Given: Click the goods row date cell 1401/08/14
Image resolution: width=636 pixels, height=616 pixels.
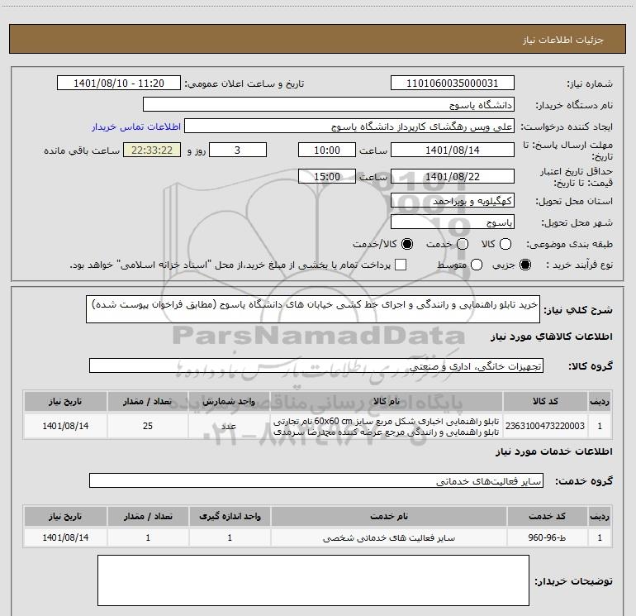Looking at the screenshot, I should pyautogui.click(x=65, y=426).
